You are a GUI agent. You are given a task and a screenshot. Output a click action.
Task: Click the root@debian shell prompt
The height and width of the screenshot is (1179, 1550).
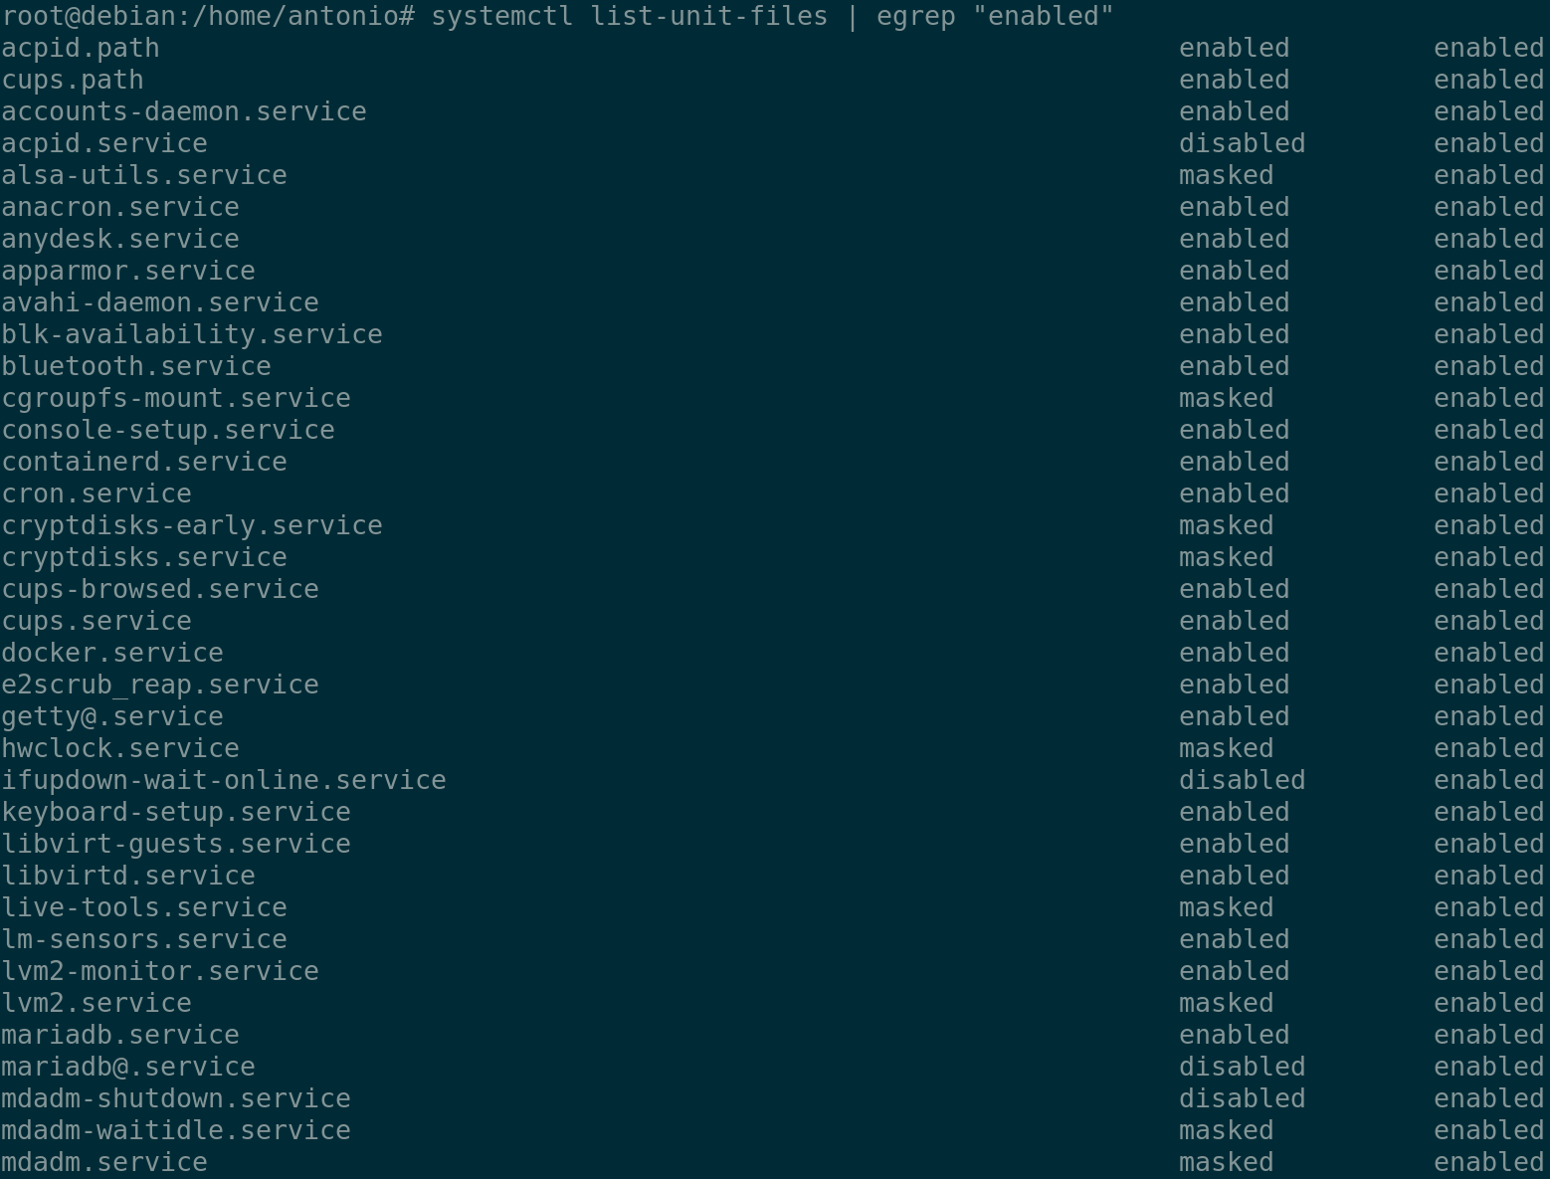coord(207,16)
